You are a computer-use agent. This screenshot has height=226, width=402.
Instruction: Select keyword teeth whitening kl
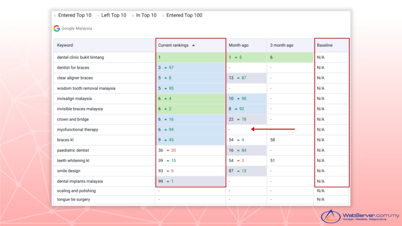point(73,160)
